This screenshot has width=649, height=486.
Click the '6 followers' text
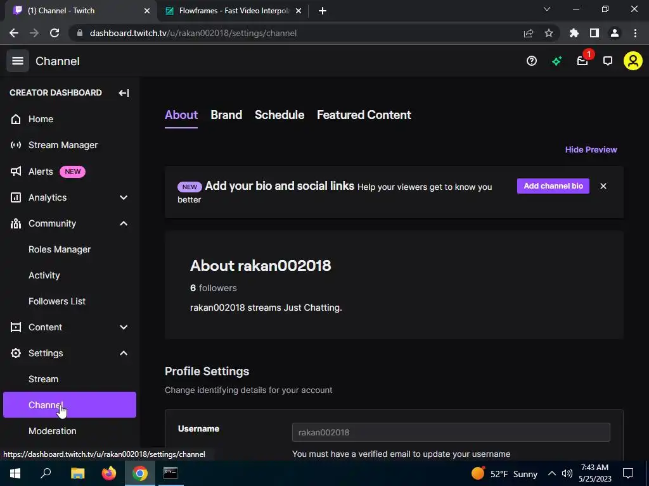pyautogui.click(x=213, y=288)
